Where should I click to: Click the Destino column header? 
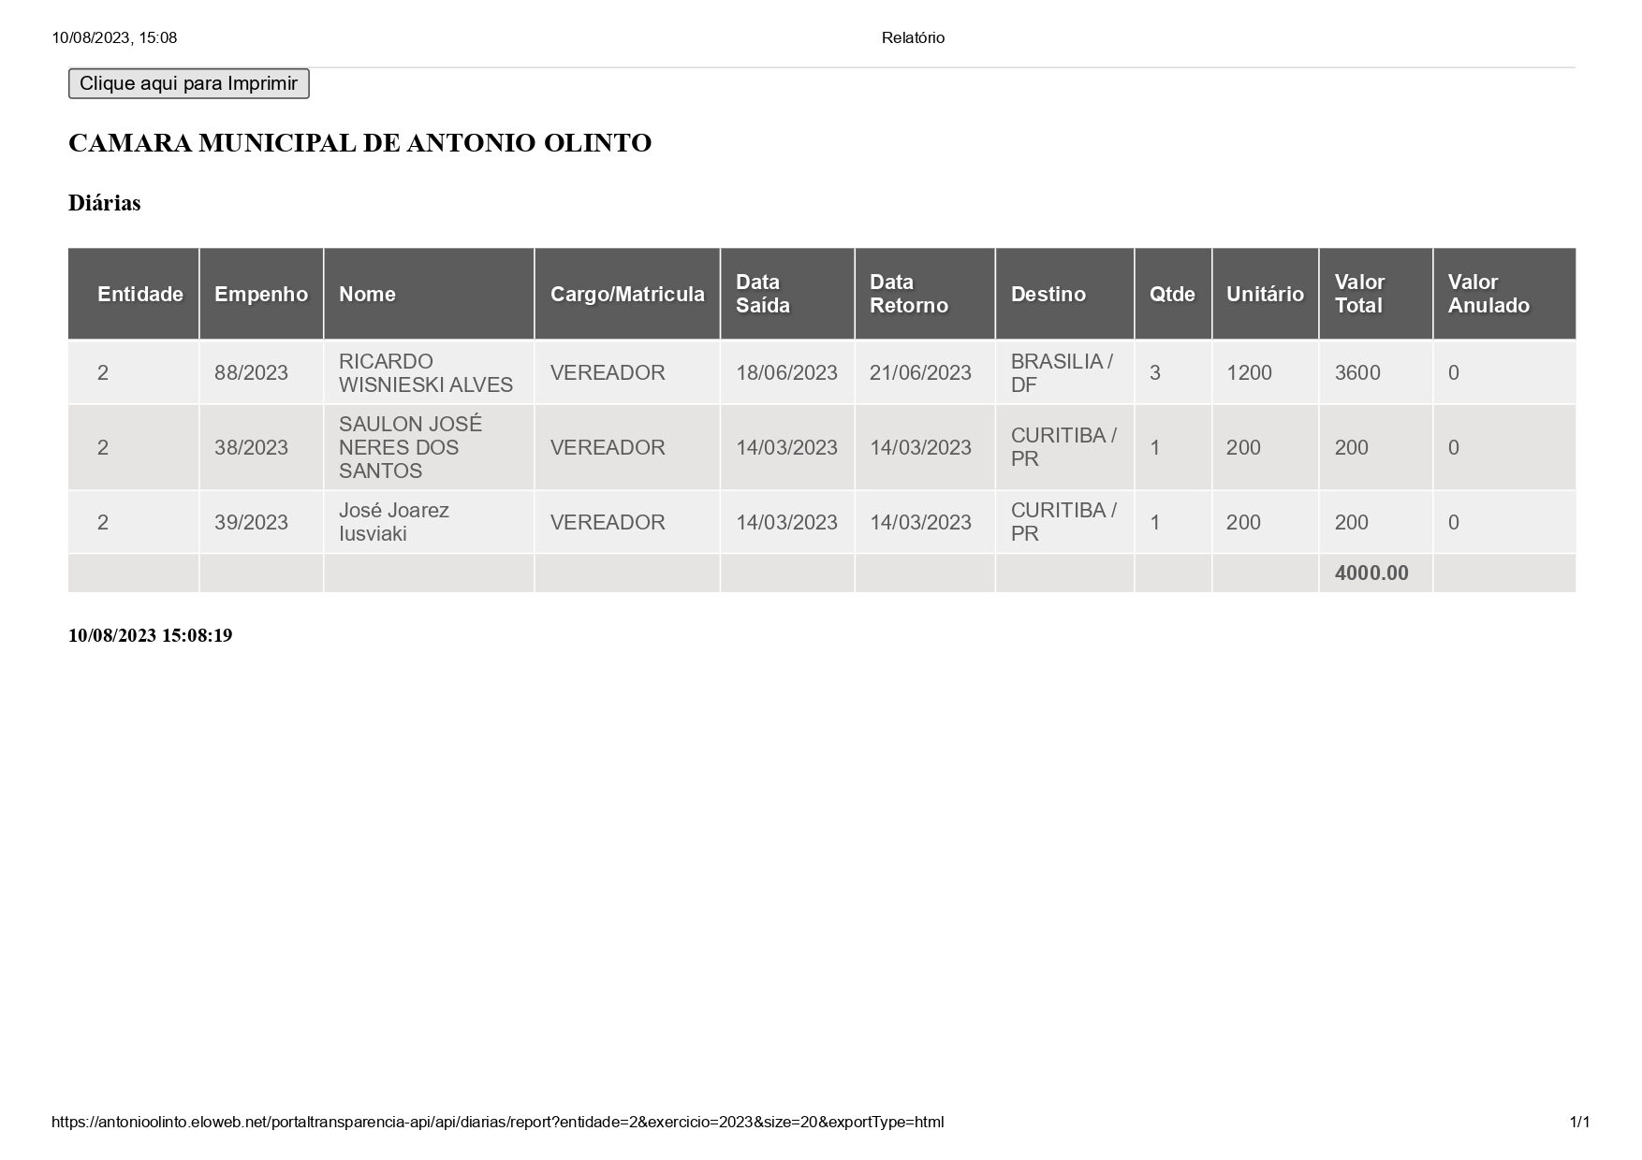click(x=1048, y=294)
